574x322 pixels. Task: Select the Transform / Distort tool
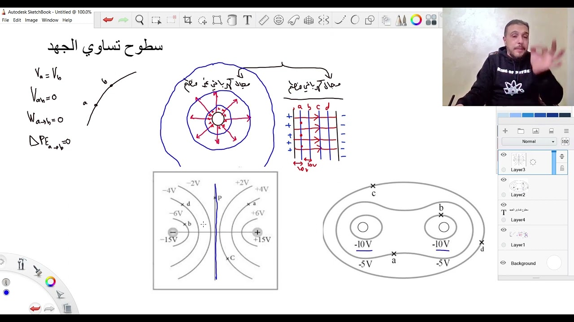point(217,20)
